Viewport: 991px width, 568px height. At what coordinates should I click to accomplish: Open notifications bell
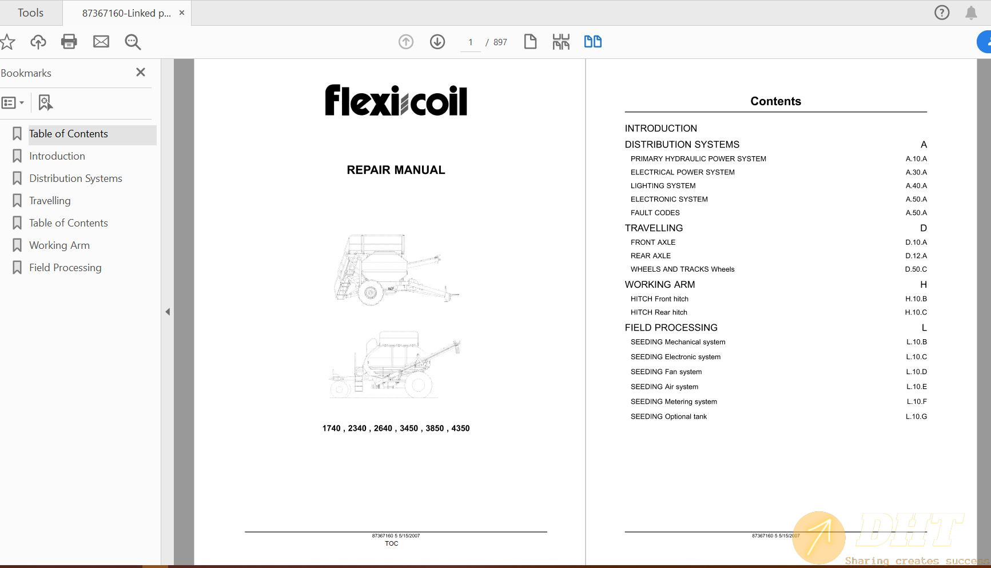coord(972,12)
